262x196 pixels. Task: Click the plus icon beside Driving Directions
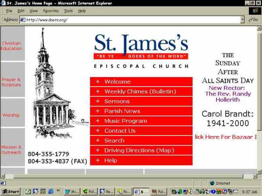(x=98, y=150)
